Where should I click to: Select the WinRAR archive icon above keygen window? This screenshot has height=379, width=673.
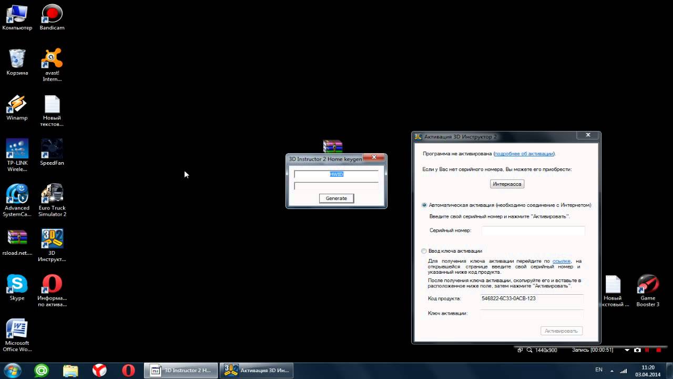tap(333, 146)
